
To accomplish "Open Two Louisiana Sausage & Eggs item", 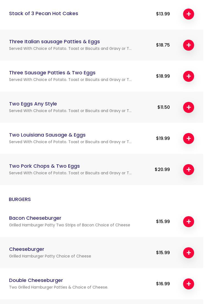I will tap(47, 135).
